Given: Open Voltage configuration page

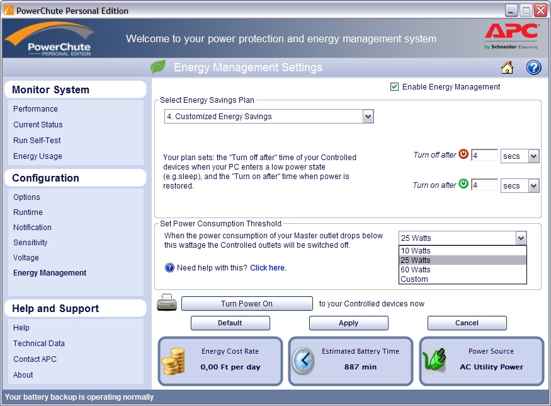Looking at the screenshot, I should click(26, 257).
